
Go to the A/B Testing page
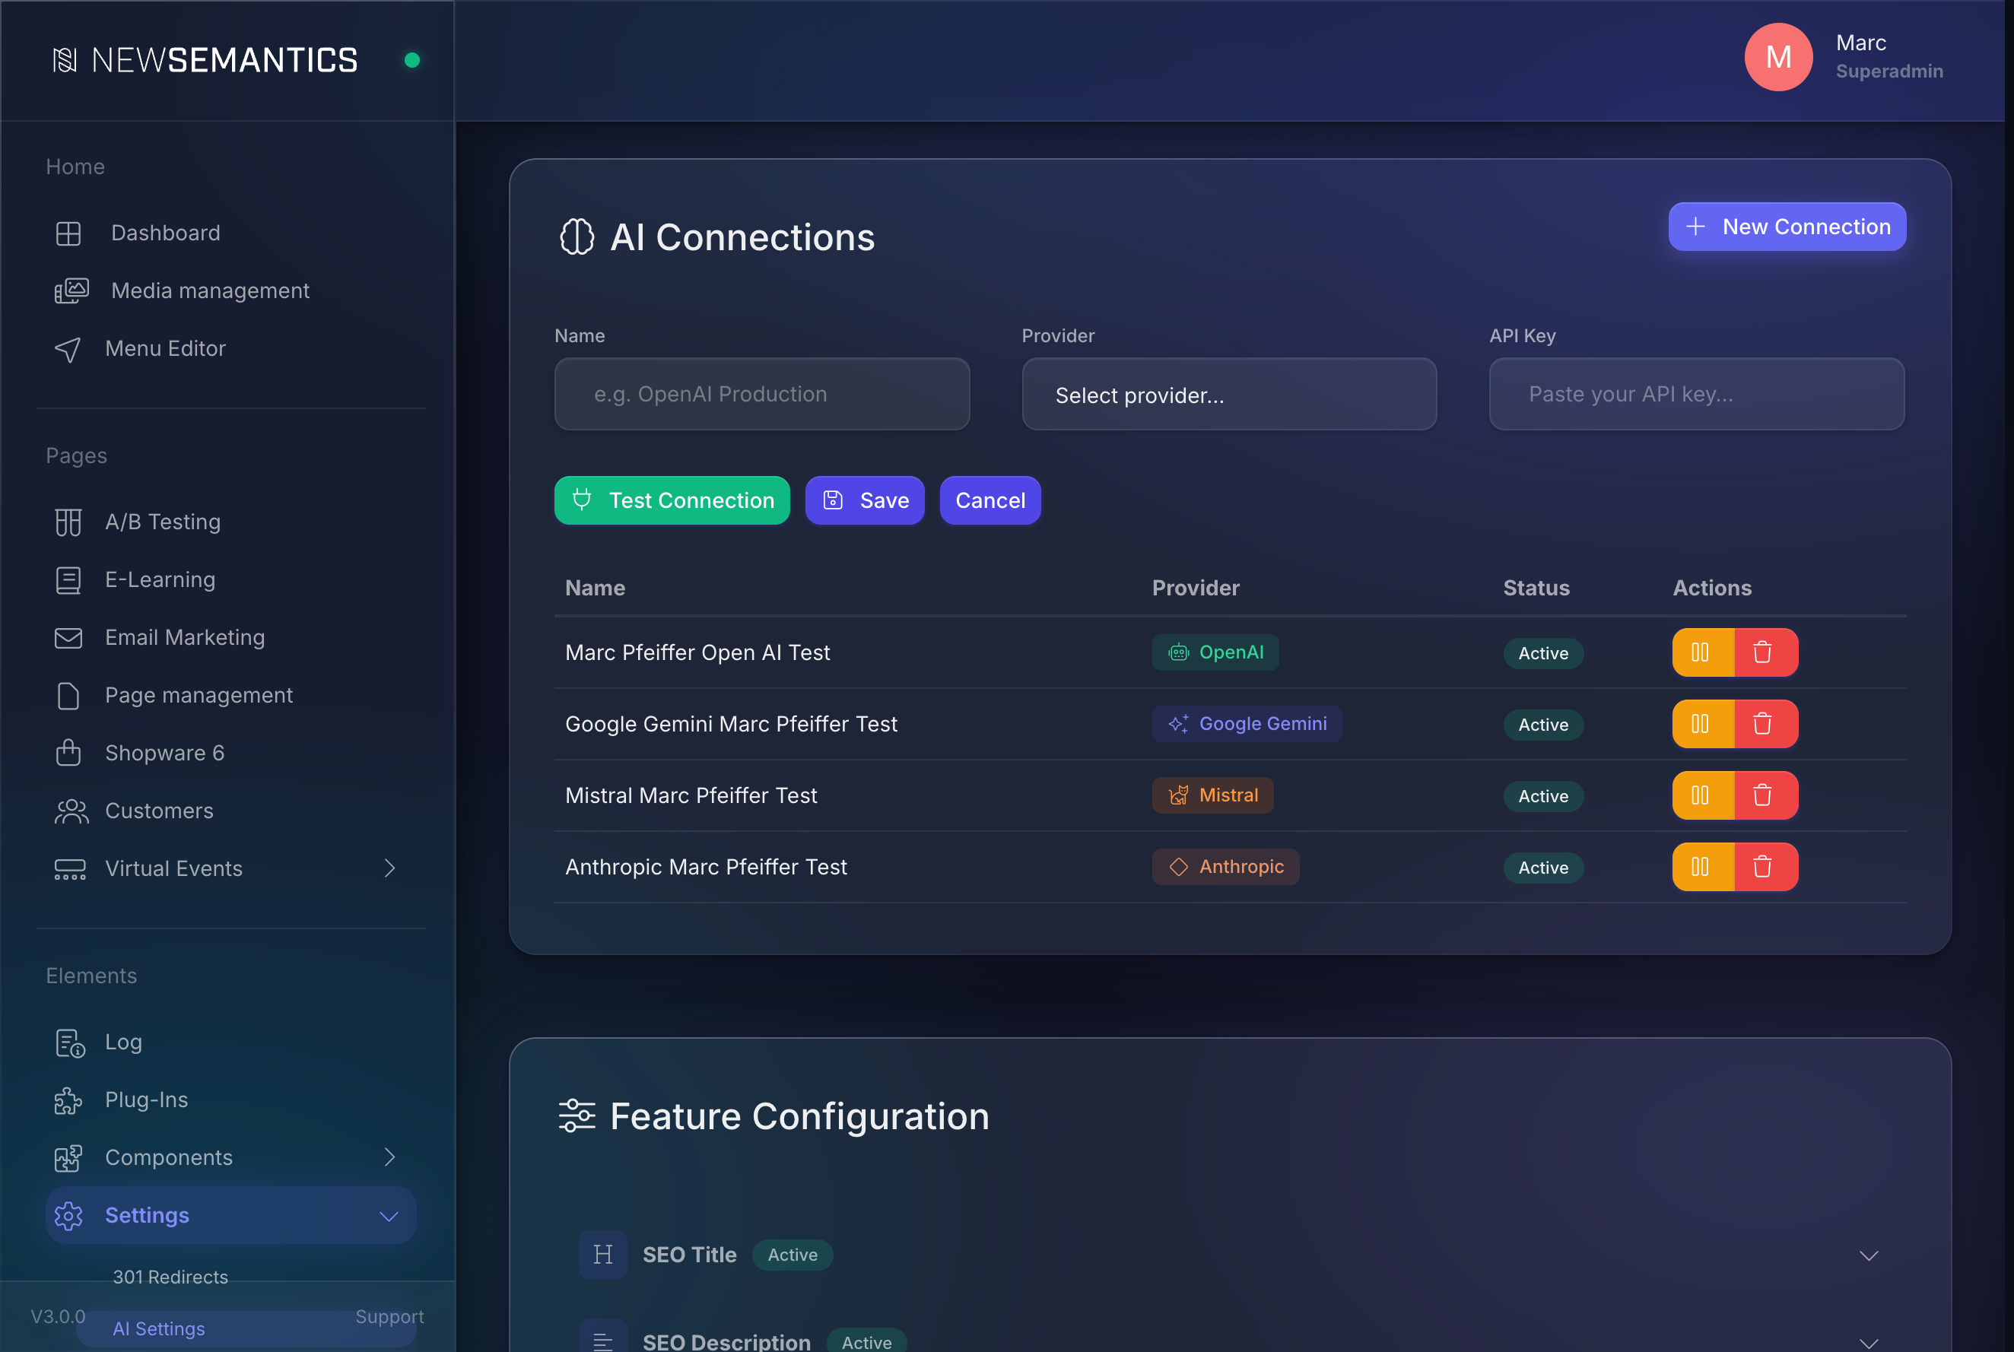(163, 522)
